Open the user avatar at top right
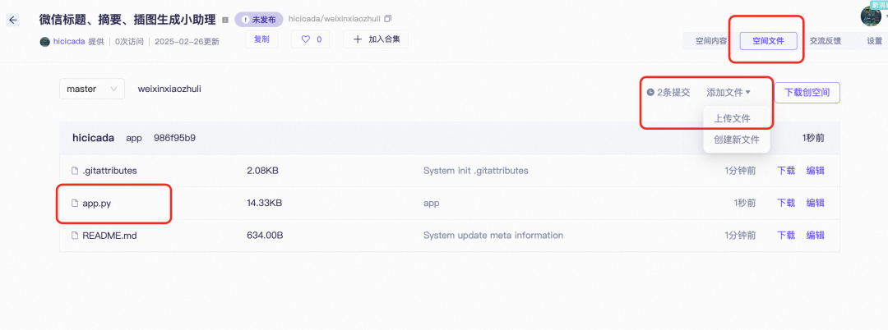Viewport: 888px width, 330px height. coord(872,16)
